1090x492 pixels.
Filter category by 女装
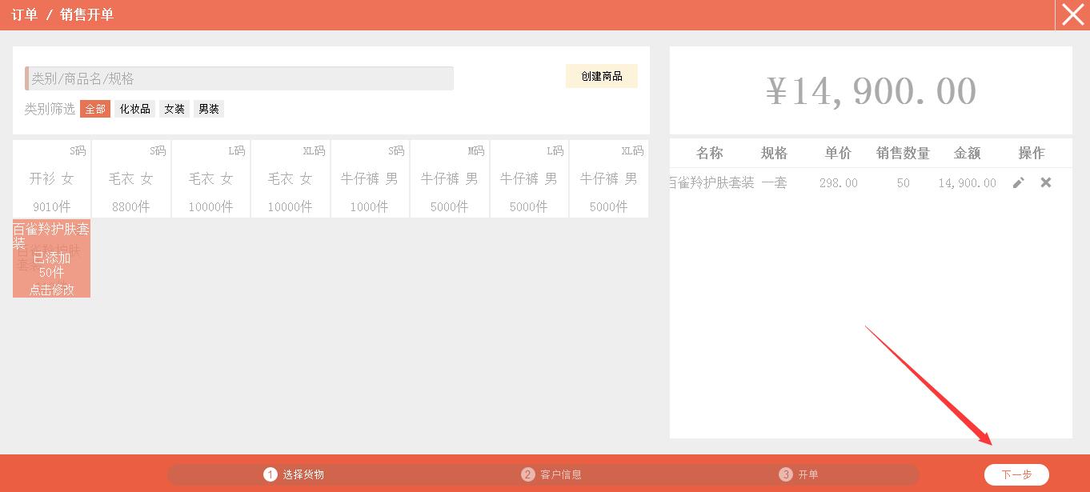click(x=174, y=109)
